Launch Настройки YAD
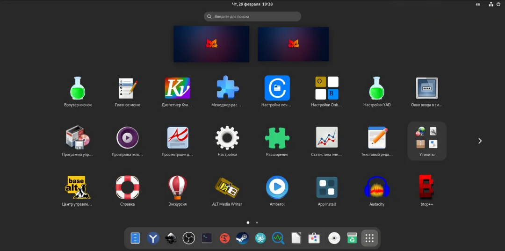Screen dimensions: 505x251 coord(376,92)
